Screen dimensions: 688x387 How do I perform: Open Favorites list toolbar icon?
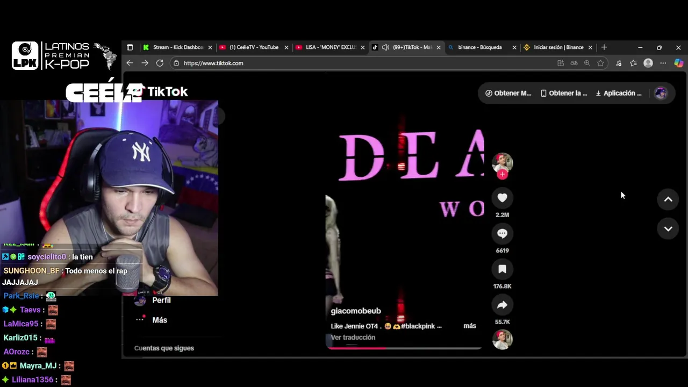coord(633,63)
